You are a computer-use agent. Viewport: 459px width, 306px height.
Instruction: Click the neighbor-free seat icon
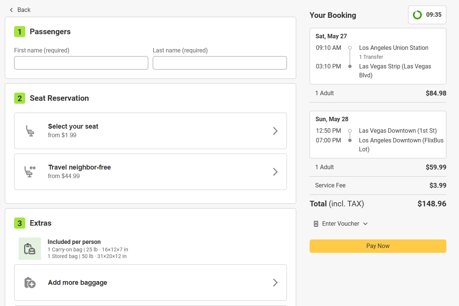tap(30, 172)
